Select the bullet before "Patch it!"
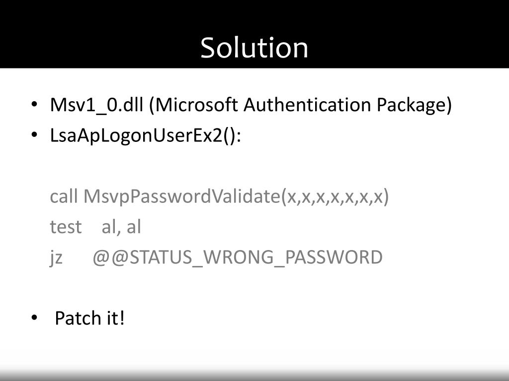The image size is (509, 381). pos(34,318)
